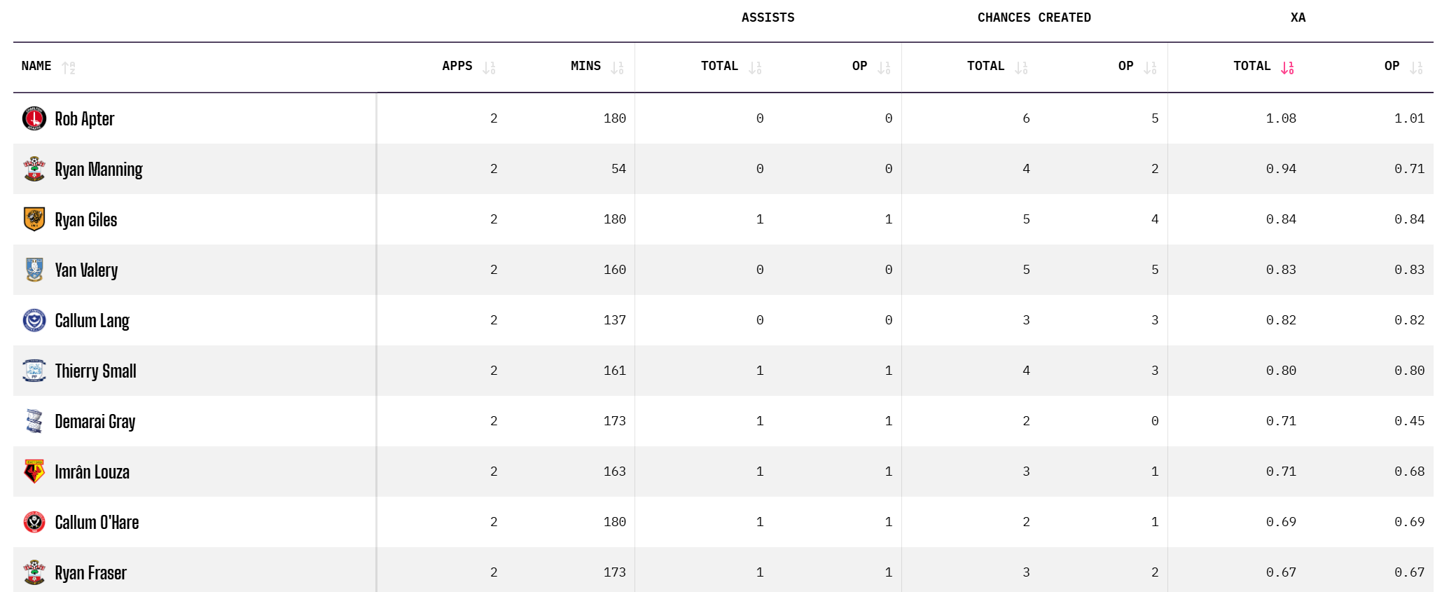Click Callum O'Hare's Sheffield United crest
This screenshot has width=1442, height=592.
point(34,522)
